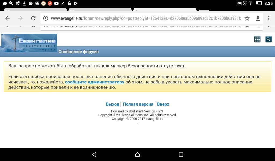275x161 pixels.
Task: Bookmark page with the star icon
Action: [247, 18]
